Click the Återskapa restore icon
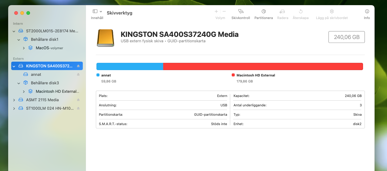 pyautogui.click(x=301, y=11)
